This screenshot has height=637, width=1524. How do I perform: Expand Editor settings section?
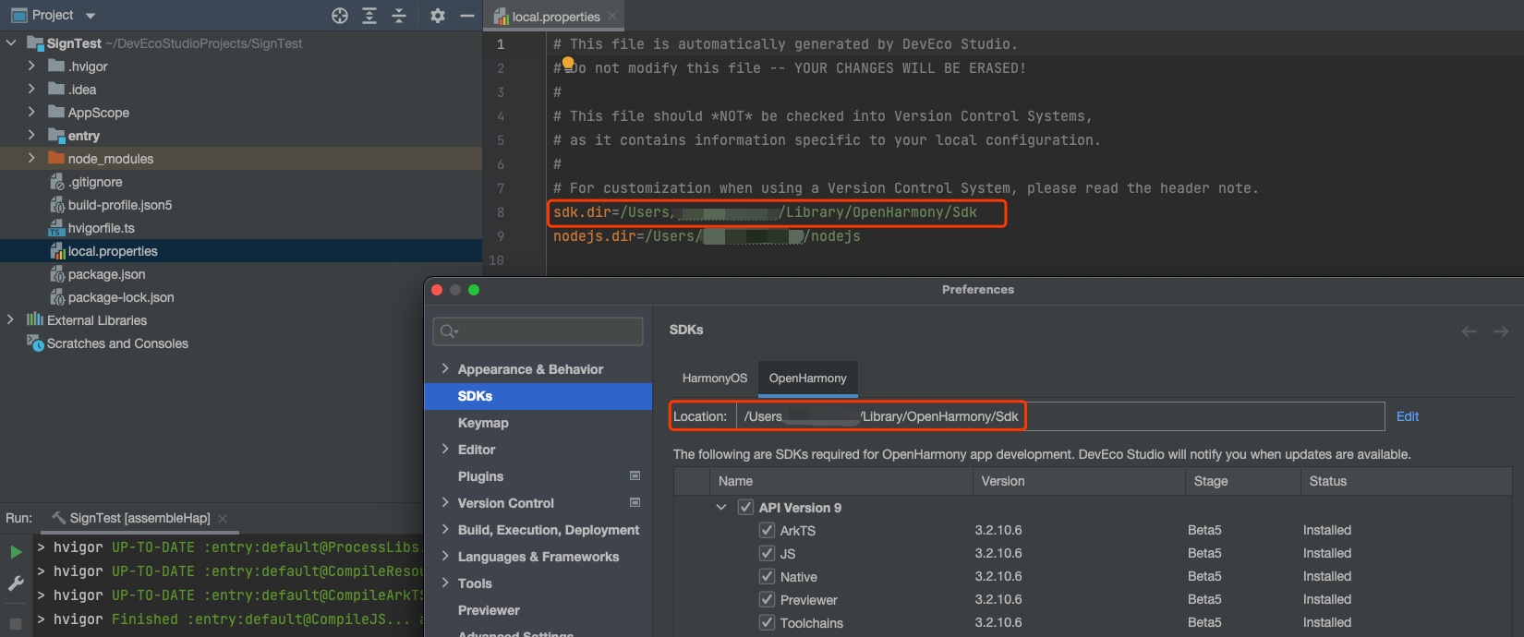coord(445,449)
